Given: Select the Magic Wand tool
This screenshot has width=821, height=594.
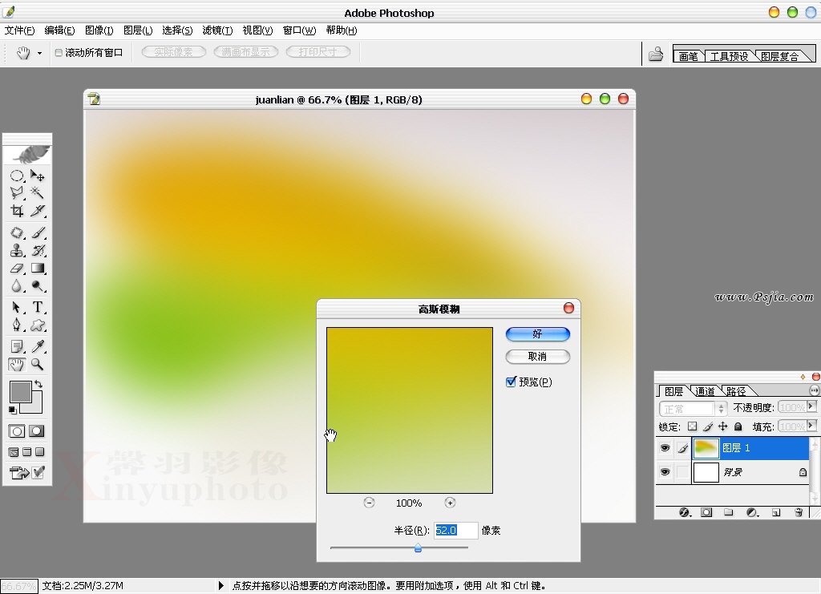Looking at the screenshot, I should 38,193.
